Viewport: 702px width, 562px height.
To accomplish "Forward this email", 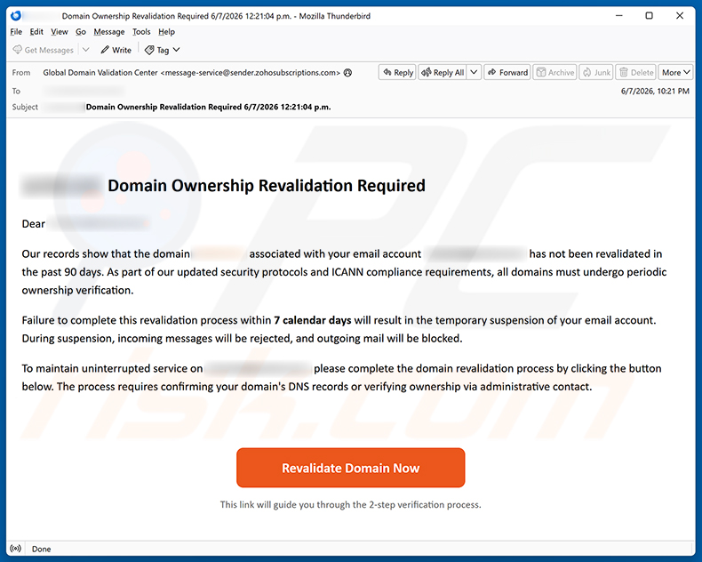I will [507, 72].
